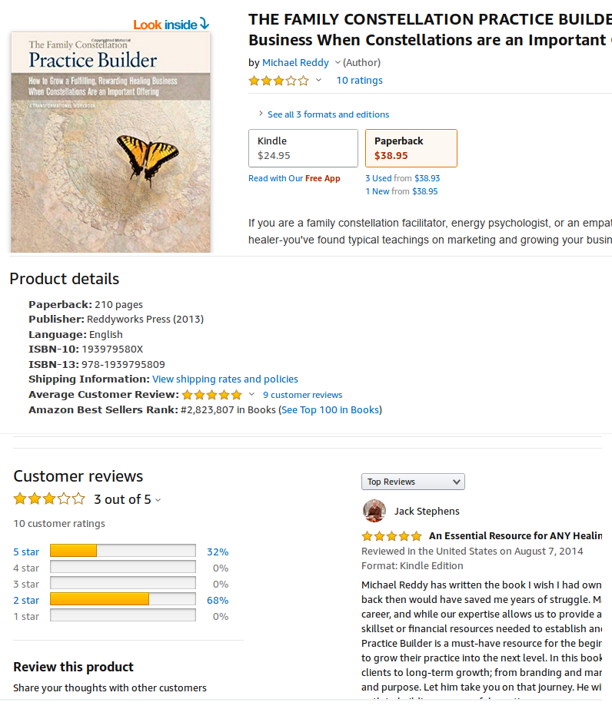612x709 pixels.
Task: Click the Michael Reddy author link
Action: coord(295,63)
